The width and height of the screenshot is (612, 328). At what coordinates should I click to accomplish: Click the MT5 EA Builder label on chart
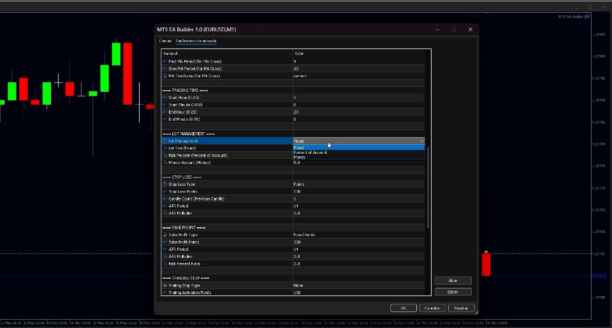pos(571,17)
